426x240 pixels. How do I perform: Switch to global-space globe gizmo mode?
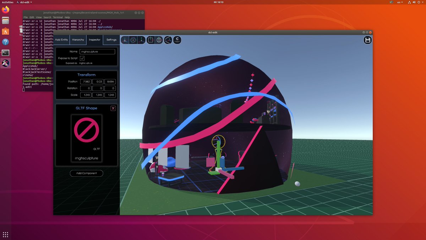coord(159,40)
